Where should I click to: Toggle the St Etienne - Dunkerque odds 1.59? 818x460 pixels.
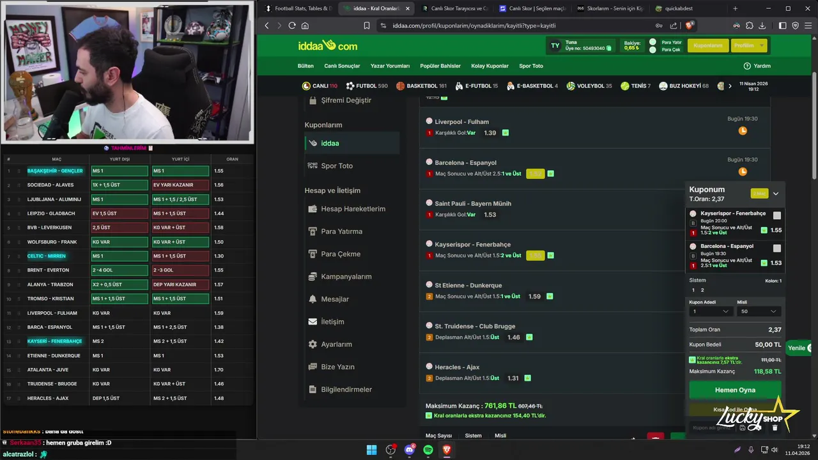tap(535, 296)
